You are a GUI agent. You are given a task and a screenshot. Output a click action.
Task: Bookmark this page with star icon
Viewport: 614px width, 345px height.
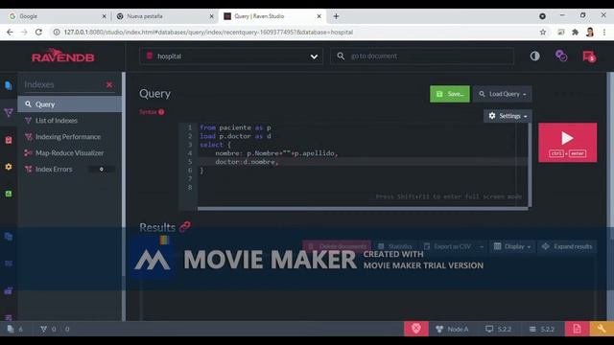pos(543,32)
